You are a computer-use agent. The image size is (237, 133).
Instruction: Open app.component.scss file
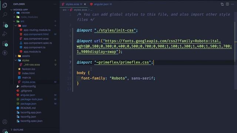(x=36, y=38)
